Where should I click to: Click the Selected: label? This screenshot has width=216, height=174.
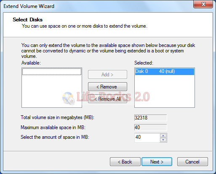144,63
